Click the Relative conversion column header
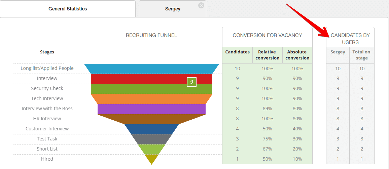Screen dimensions: 389x169 (268, 55)
